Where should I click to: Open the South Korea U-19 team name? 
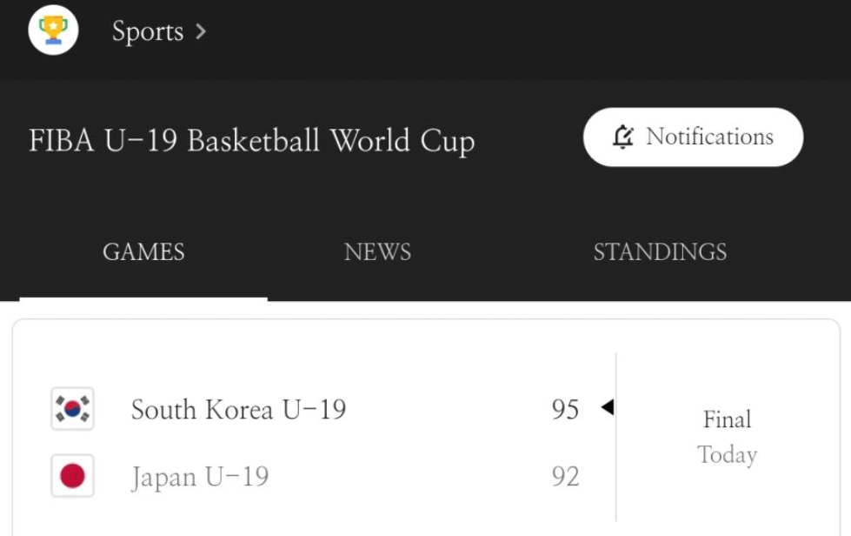pos(238,409)
